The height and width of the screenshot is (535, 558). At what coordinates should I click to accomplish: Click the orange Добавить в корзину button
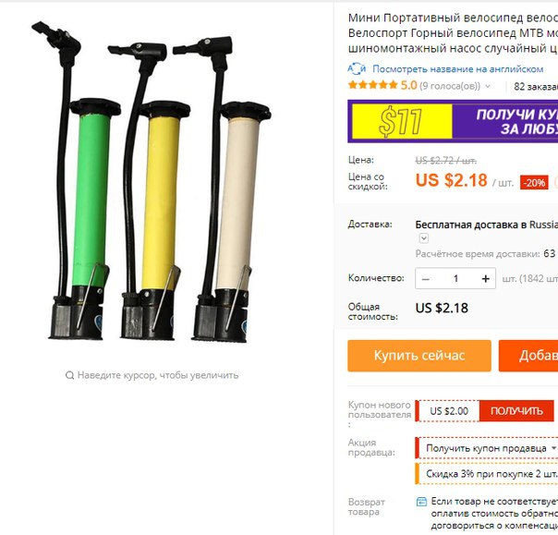tap(528, 356)
